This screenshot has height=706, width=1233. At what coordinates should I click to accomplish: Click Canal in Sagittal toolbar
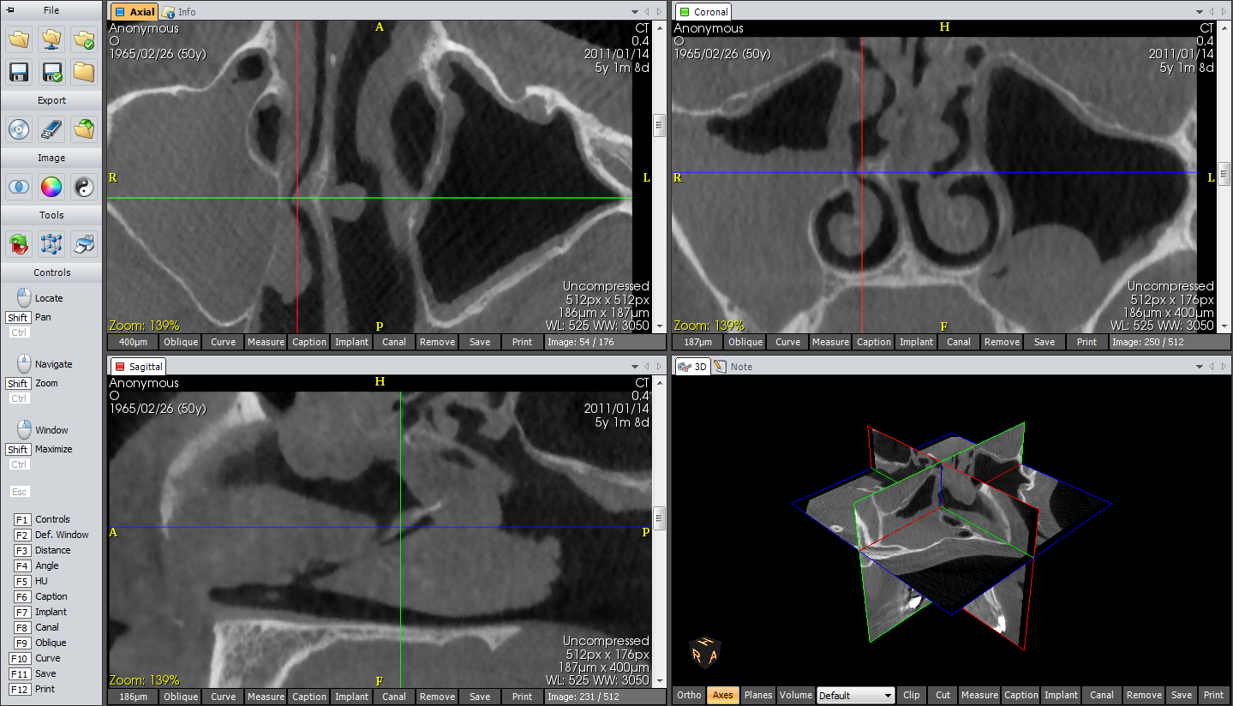(394, 697)
